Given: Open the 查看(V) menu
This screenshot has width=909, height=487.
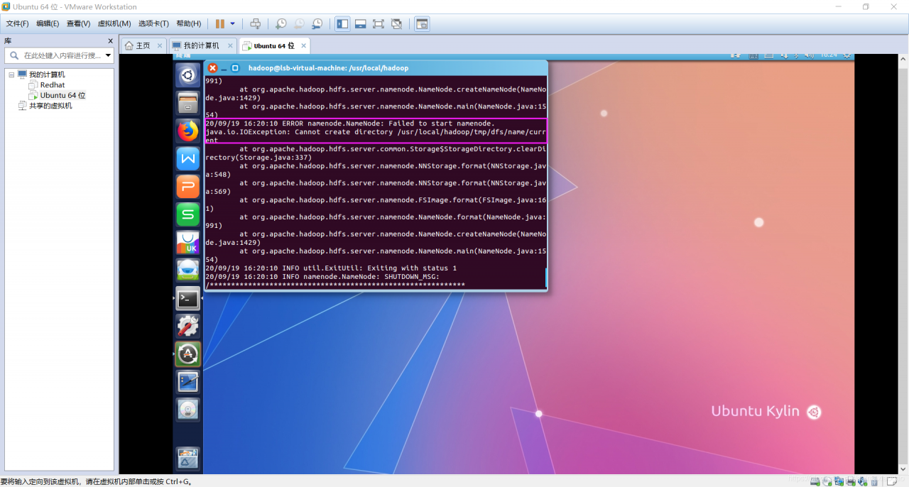Looking at the screenshot, I should click(78, 23).
